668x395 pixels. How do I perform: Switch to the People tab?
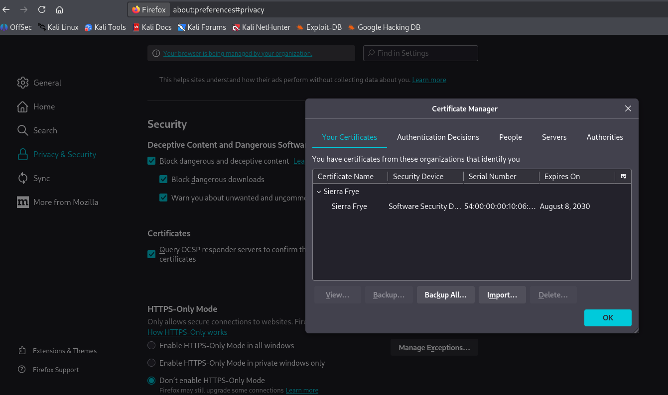(511, 137)
